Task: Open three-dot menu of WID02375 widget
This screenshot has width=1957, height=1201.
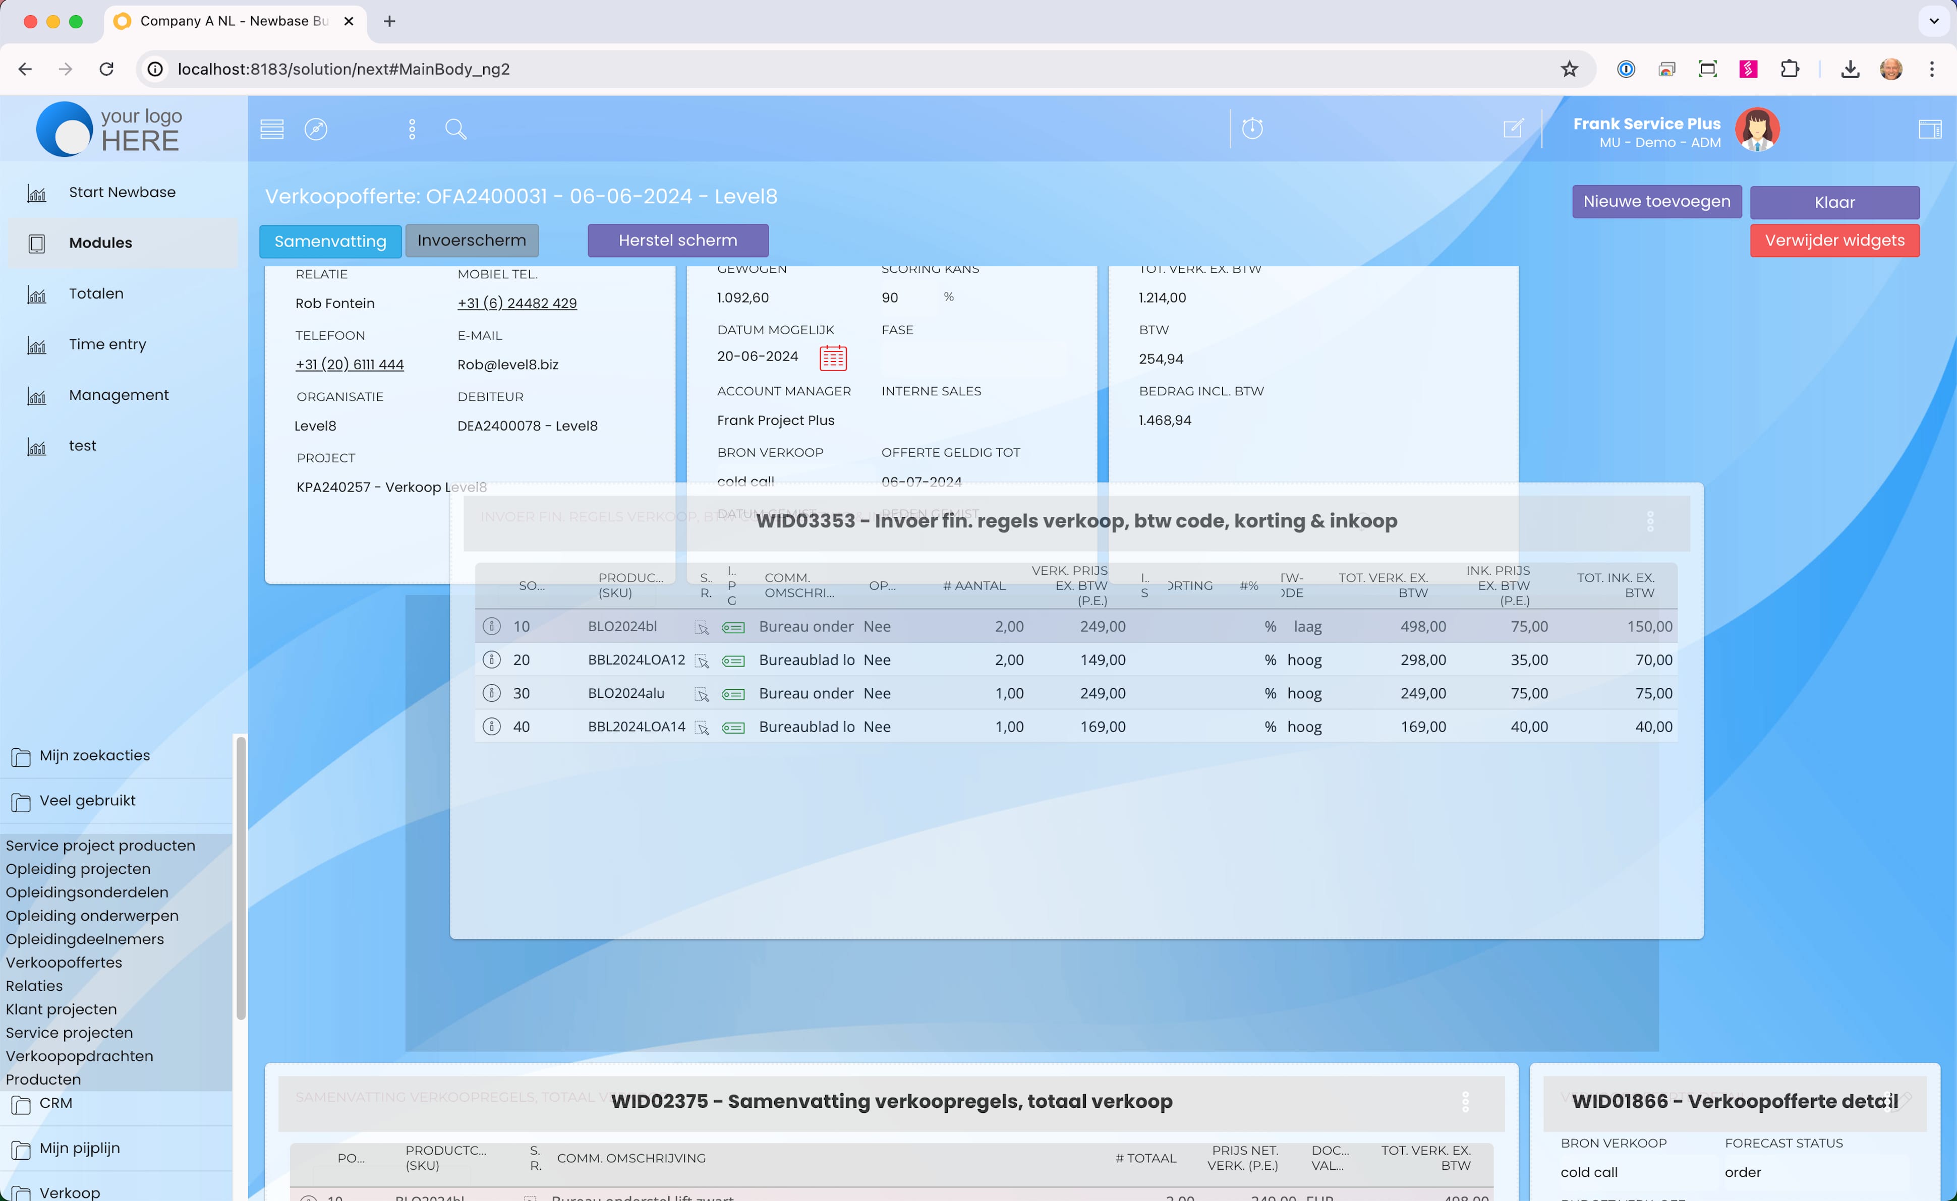Action: (1465, 1102)
